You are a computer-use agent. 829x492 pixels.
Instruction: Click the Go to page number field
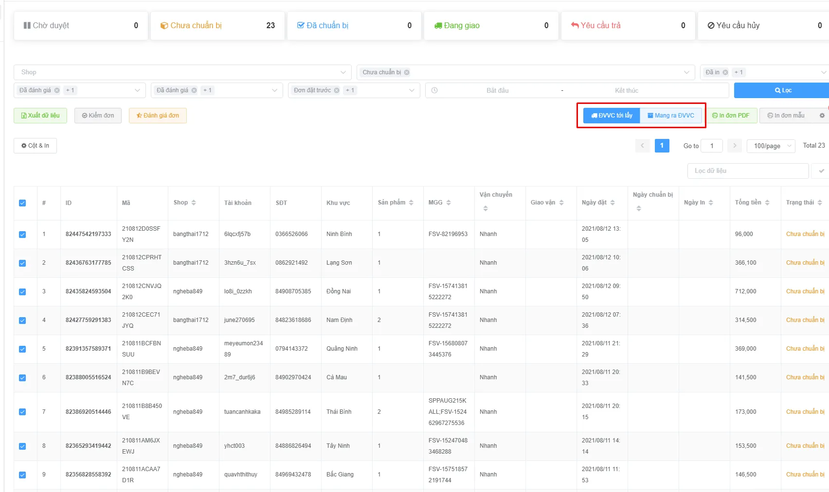712,146
